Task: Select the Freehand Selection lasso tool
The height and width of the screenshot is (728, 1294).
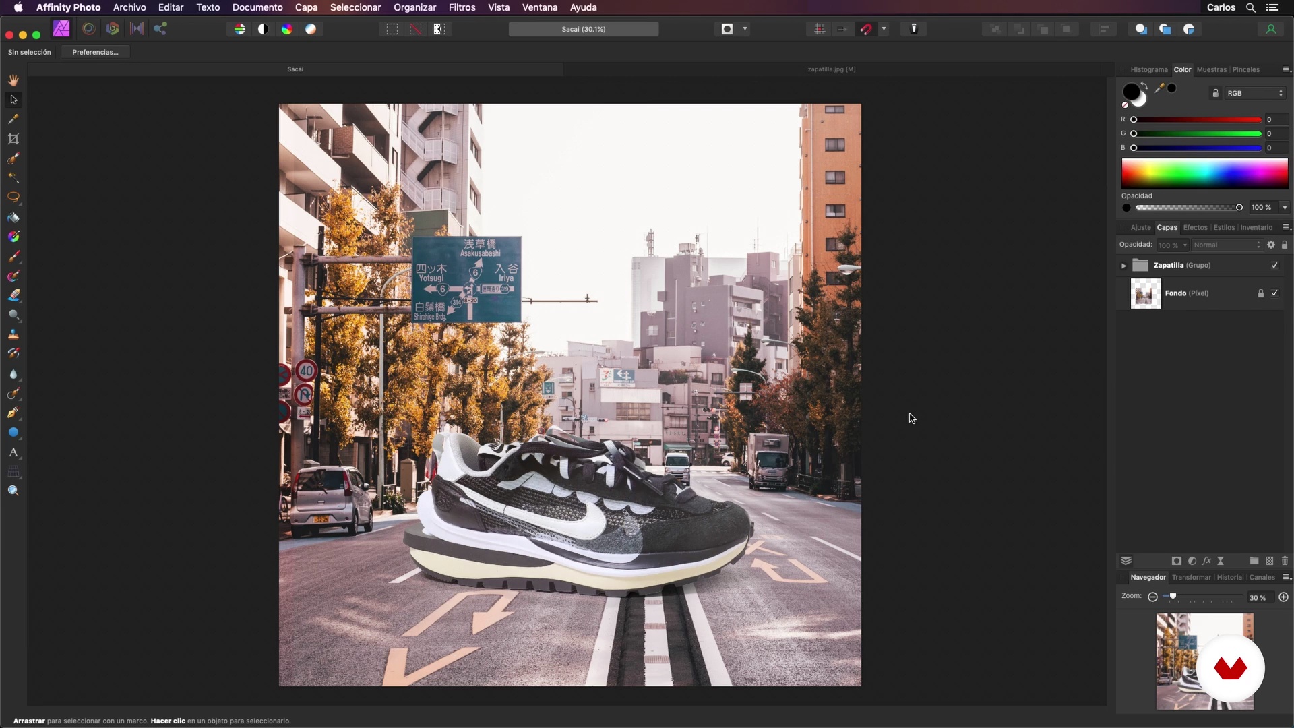Action: 13,198
